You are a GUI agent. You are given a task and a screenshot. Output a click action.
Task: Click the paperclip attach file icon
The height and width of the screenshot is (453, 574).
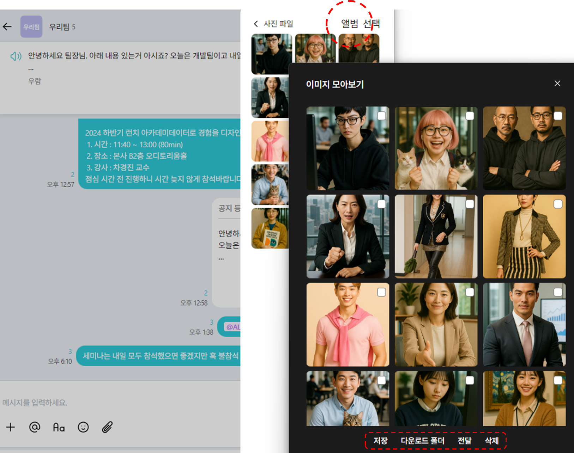(107, 427)
